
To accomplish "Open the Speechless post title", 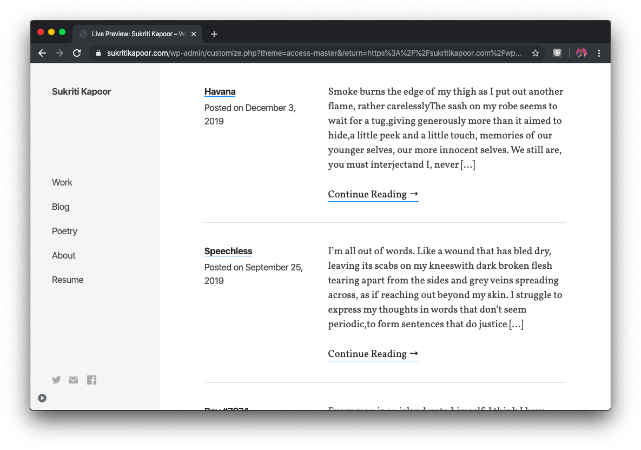I will tap(228, 251).
